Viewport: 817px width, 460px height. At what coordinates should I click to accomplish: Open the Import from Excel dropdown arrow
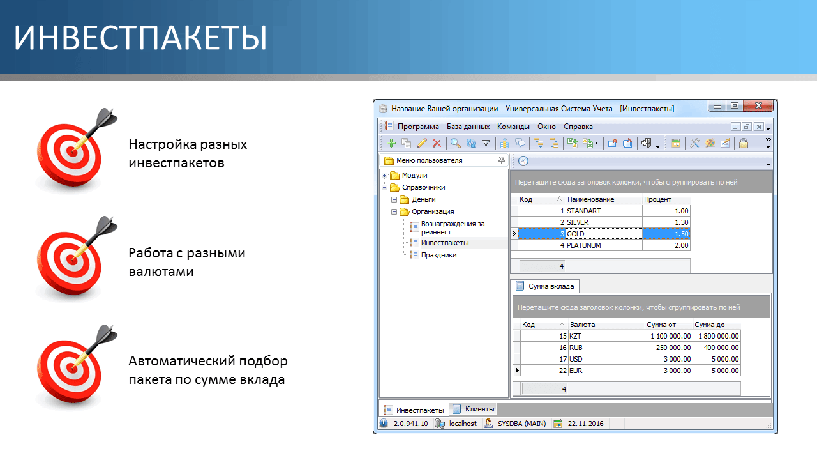click(596, 144)
